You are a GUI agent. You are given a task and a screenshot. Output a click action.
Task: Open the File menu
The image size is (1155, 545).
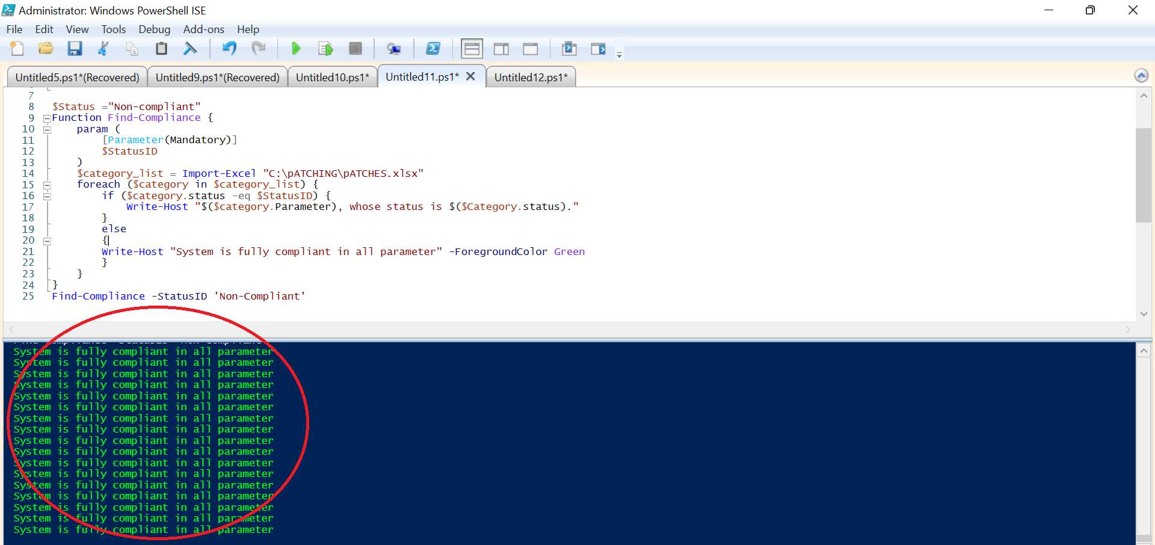pos(14,29)
